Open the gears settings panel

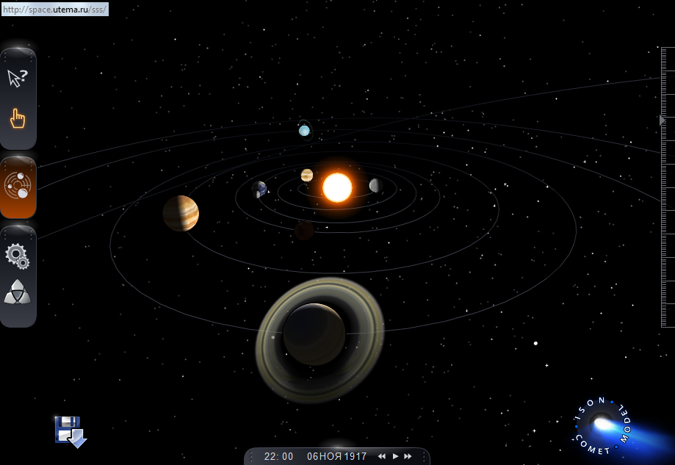pos(18,256)
